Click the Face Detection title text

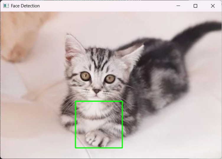click(x=25, y=6)
